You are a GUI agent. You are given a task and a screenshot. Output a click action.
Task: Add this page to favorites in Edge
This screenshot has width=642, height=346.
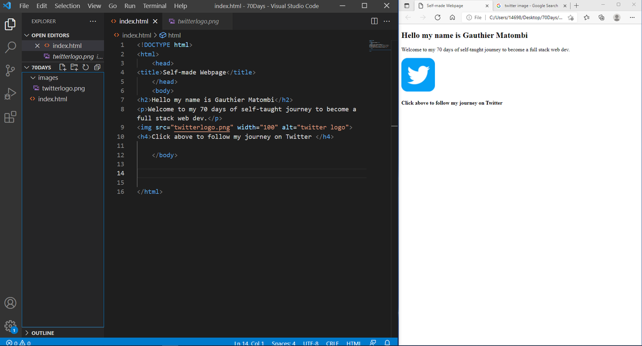[x=570, y=18]
